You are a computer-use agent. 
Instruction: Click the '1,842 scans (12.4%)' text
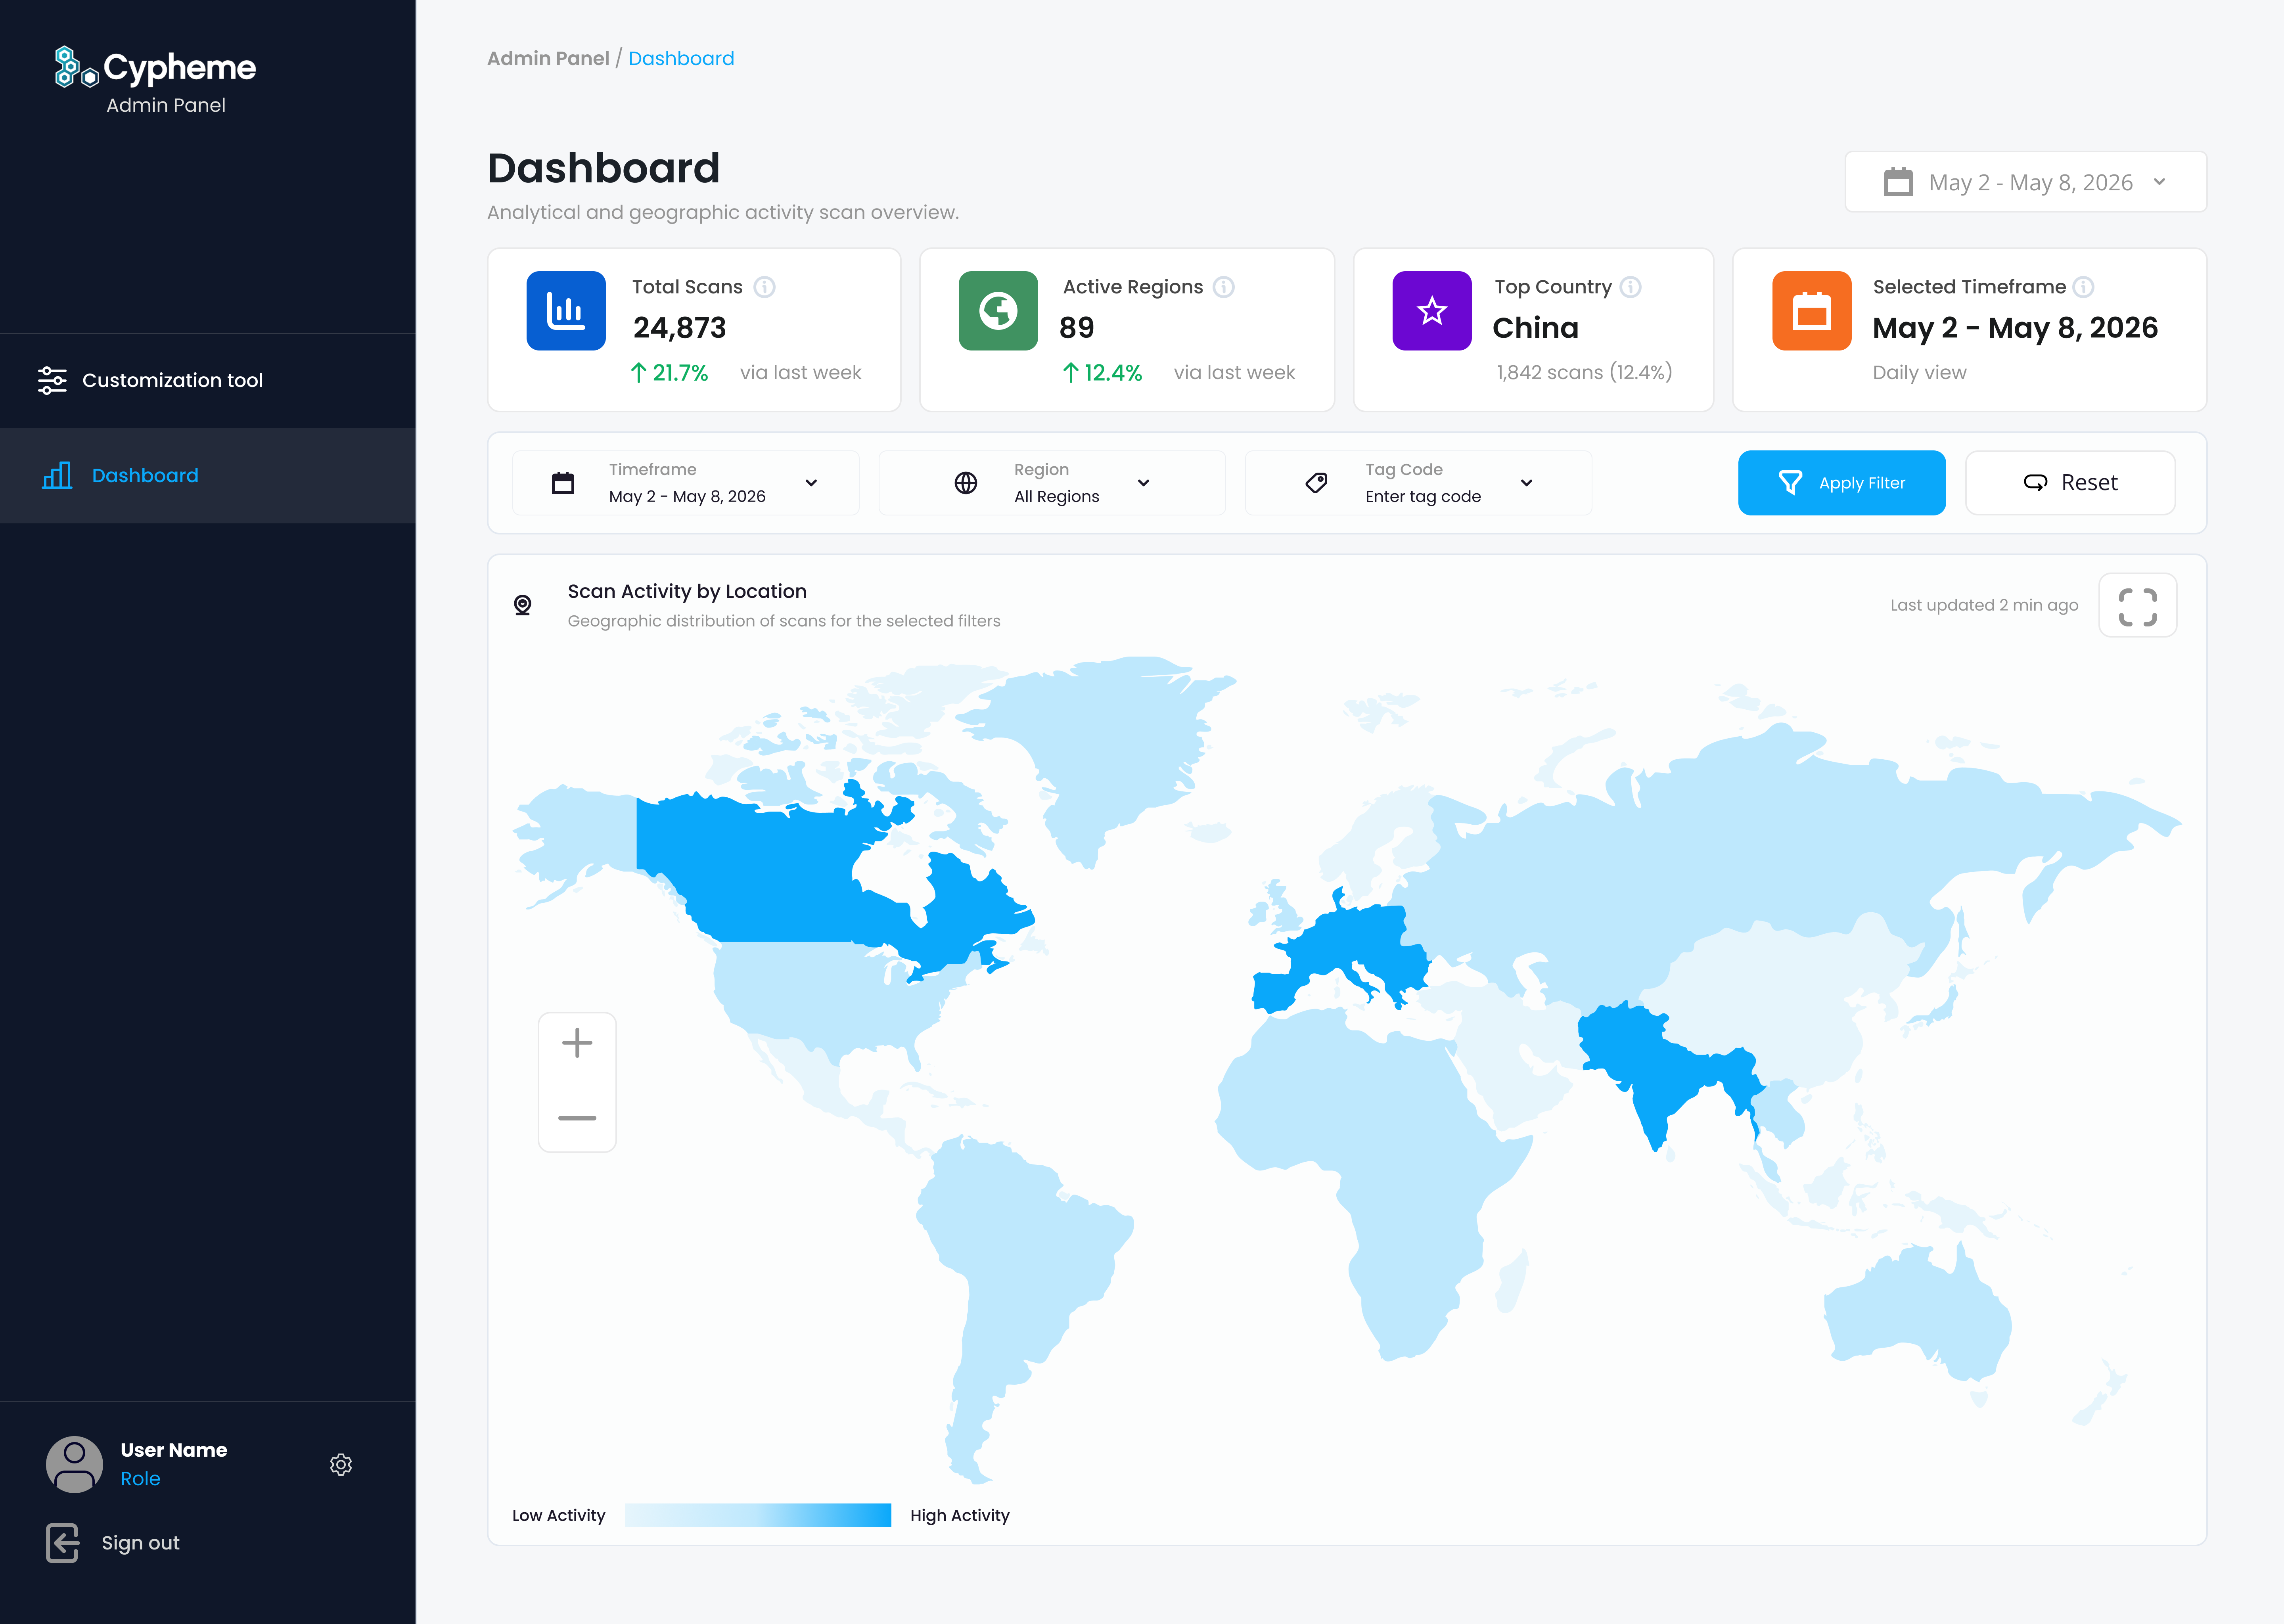click(x=1584, y=373)
